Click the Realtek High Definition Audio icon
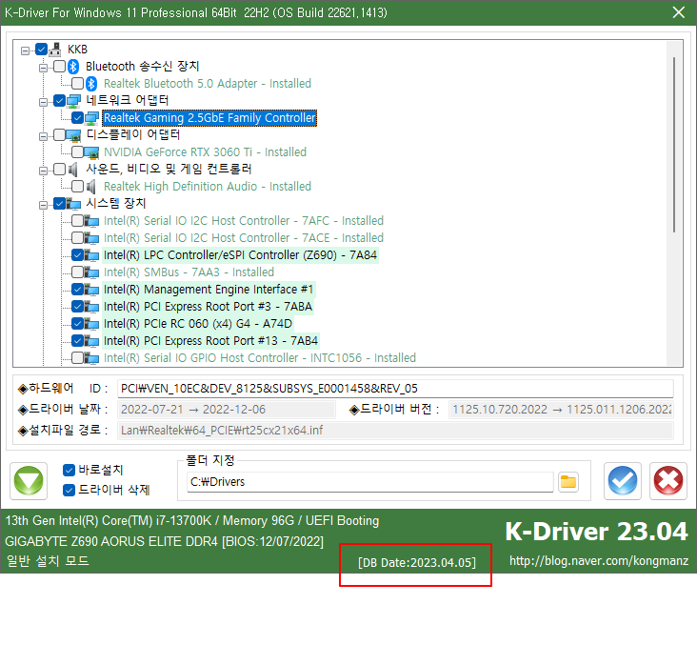This screenshot has height=665, width=697. (90, 187)
